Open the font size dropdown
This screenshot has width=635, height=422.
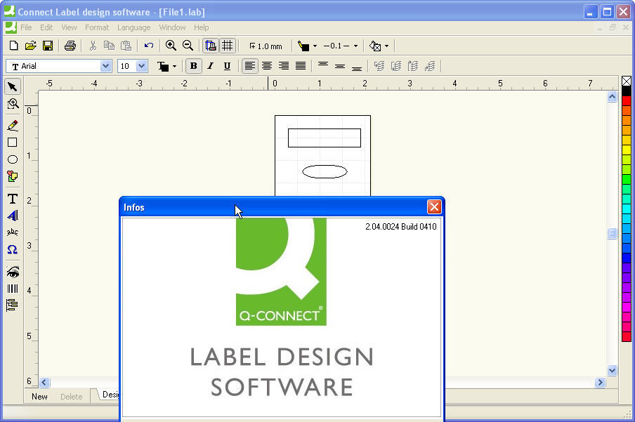[141, 66]
